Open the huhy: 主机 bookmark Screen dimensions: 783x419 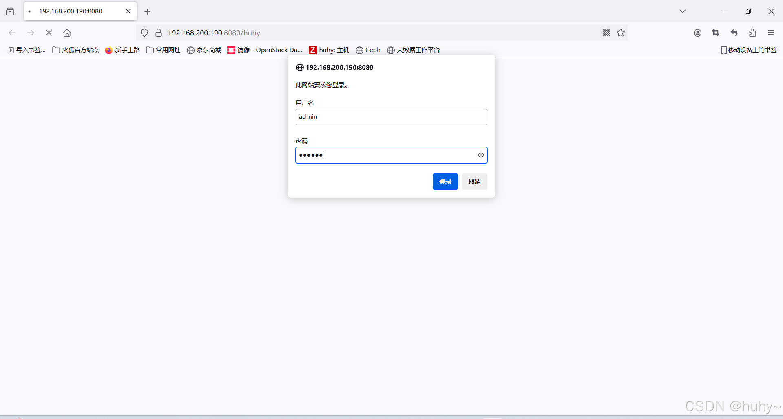coord(329,50)
